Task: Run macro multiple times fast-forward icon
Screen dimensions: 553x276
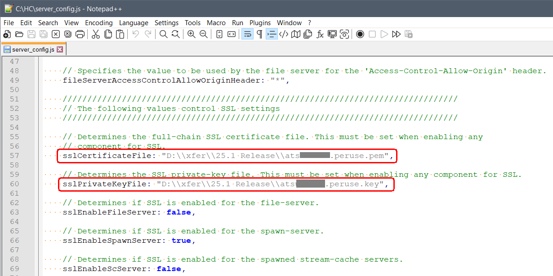Action: pos(396,34)
